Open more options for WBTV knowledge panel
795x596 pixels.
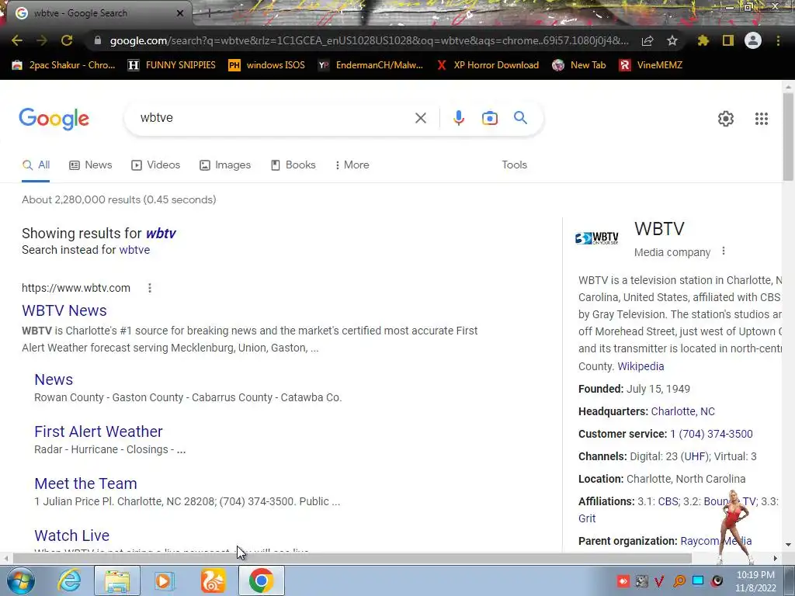pos(724,251)
